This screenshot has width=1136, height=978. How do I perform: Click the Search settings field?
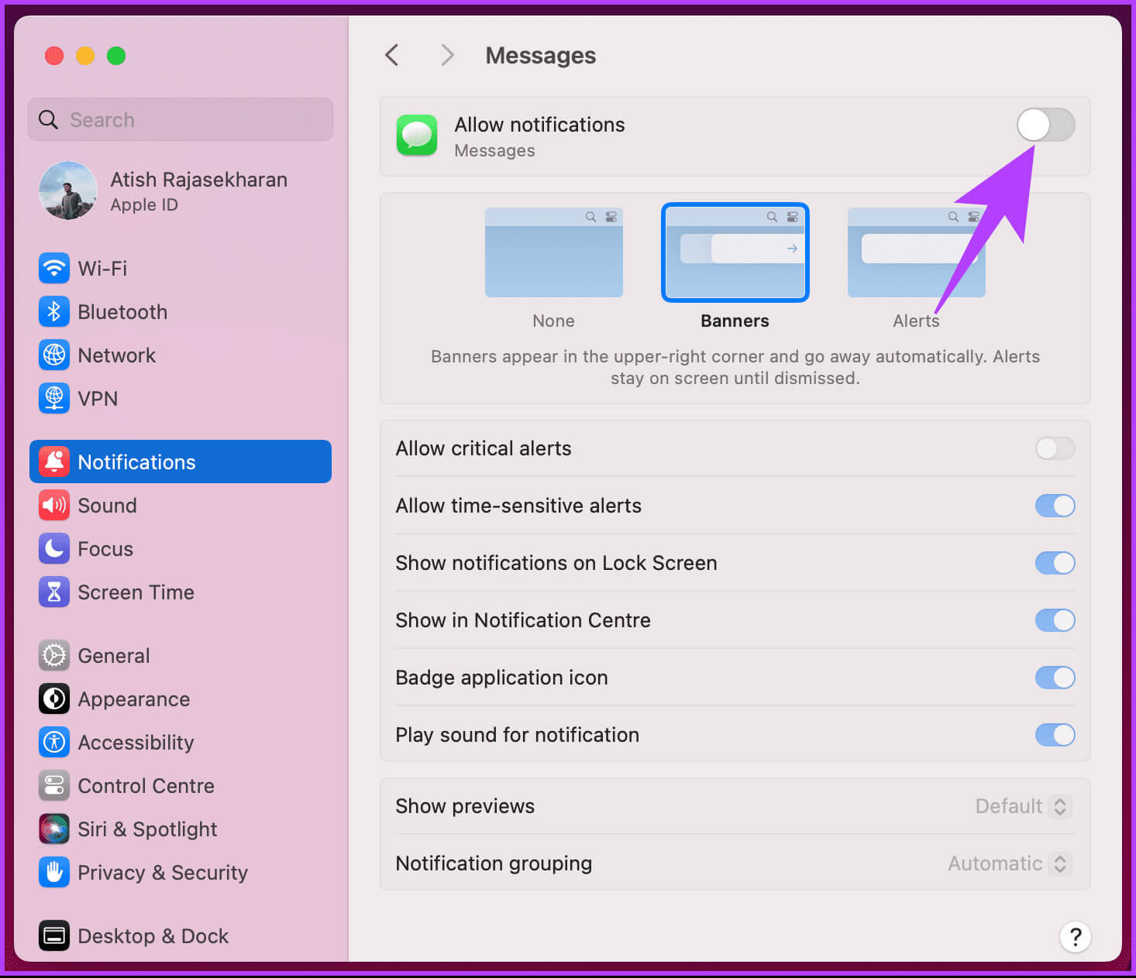pos(181,119)
